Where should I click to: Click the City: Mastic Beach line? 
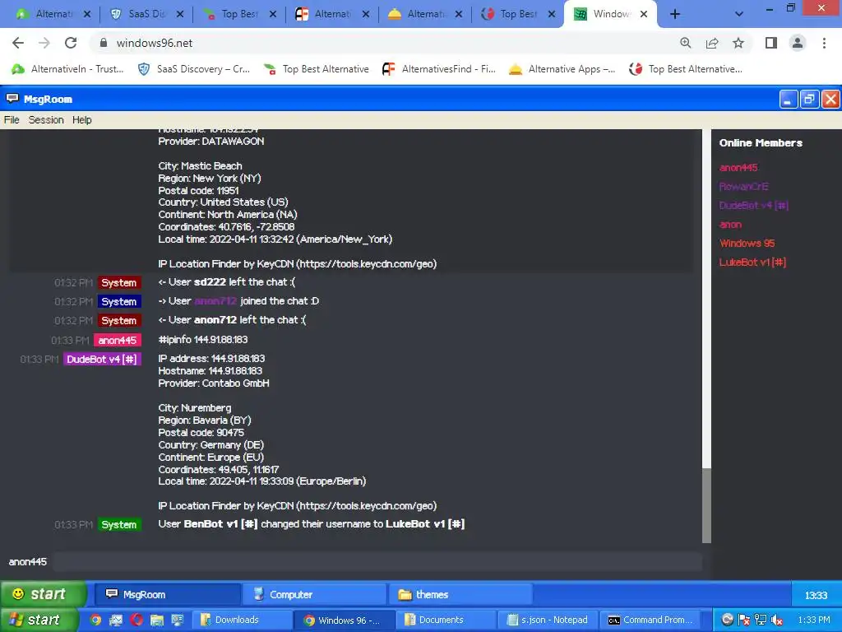click(x=201, y=166)
